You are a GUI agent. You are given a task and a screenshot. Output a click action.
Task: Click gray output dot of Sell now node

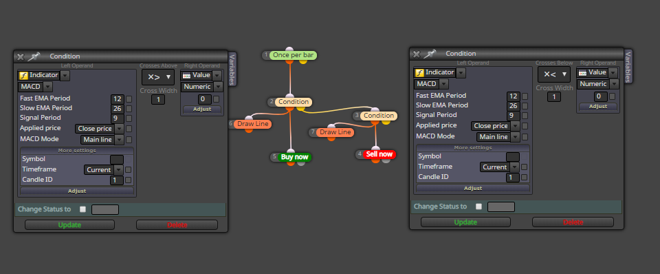pyautogui.click(x=386, y=160)
